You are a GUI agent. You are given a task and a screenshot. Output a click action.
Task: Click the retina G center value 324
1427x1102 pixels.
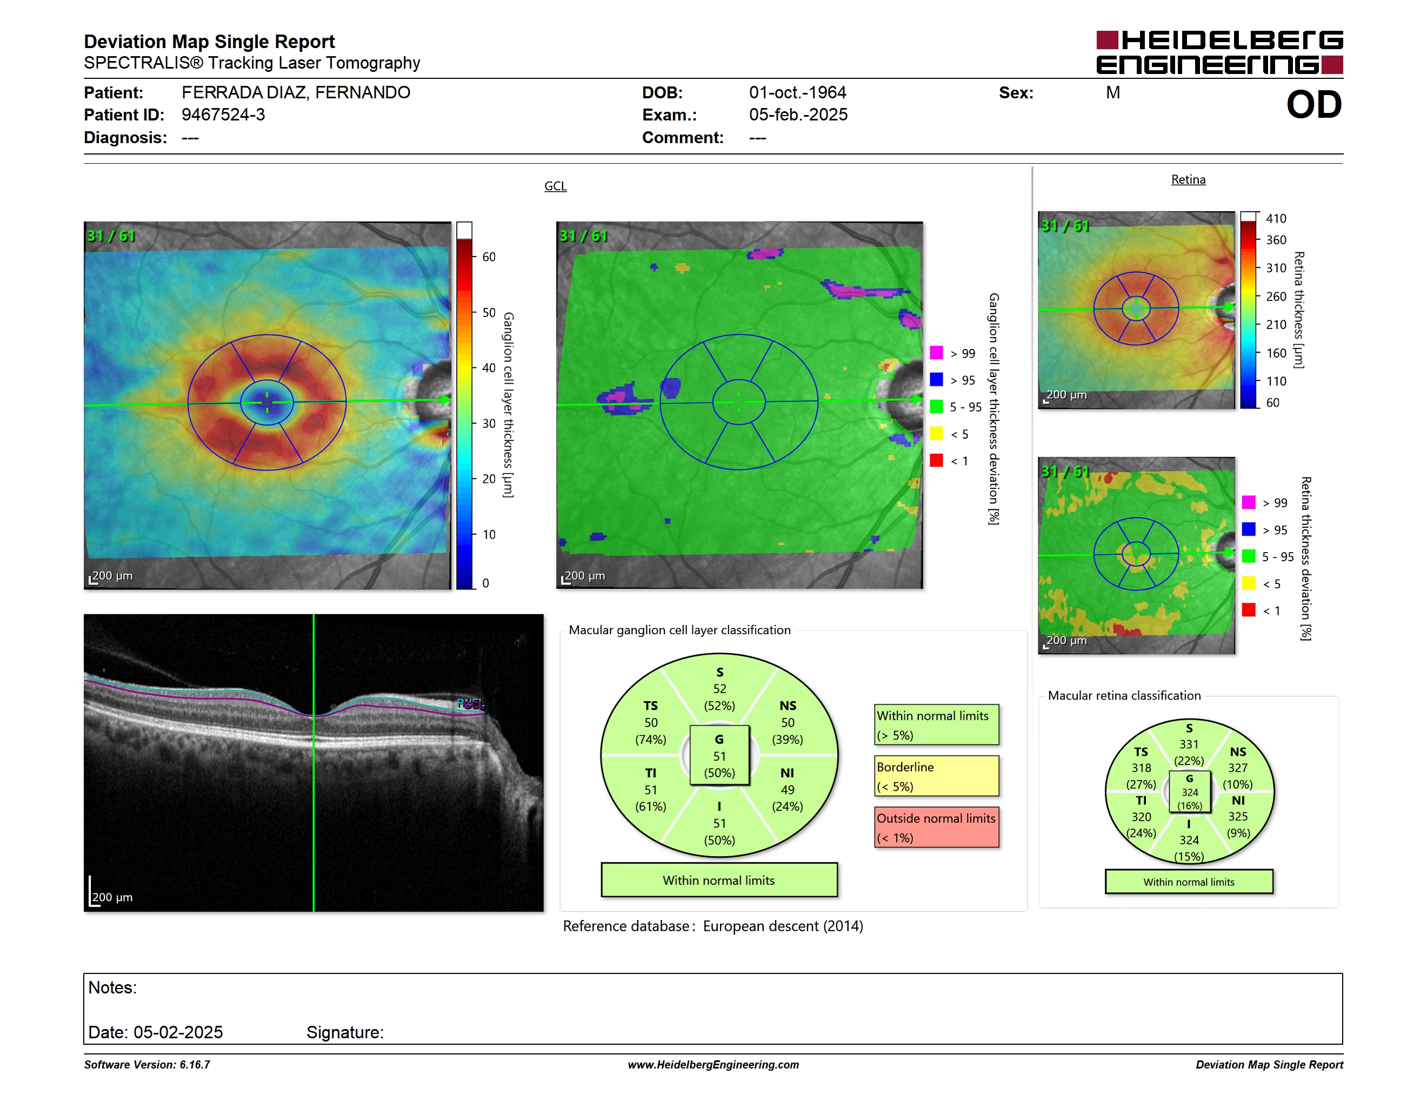(1189, 792)
